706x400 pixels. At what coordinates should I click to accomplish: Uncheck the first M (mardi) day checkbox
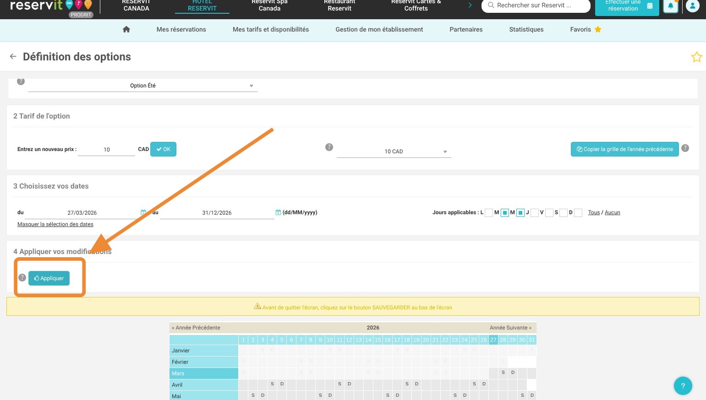coord(504,212)
